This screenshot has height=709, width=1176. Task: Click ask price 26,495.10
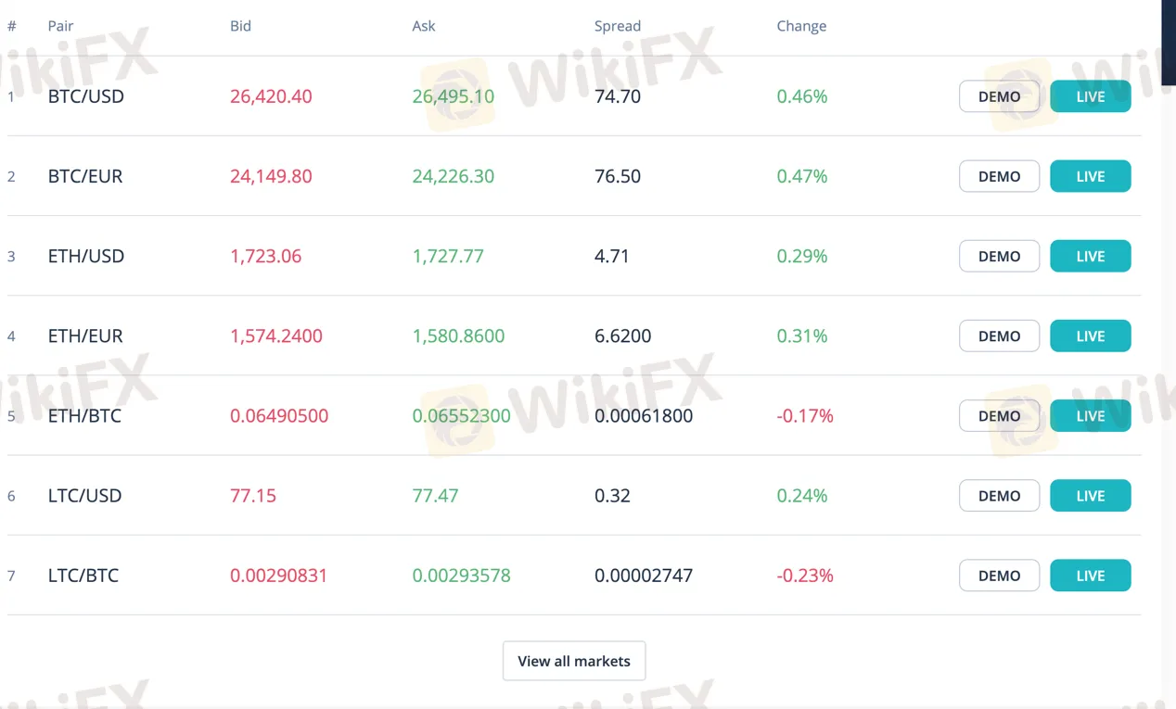click(x=454, y=96)
